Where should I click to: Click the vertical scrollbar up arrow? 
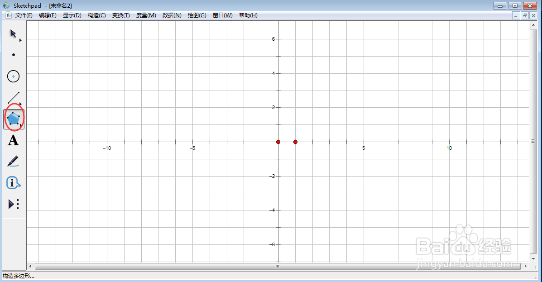point(533,24)
